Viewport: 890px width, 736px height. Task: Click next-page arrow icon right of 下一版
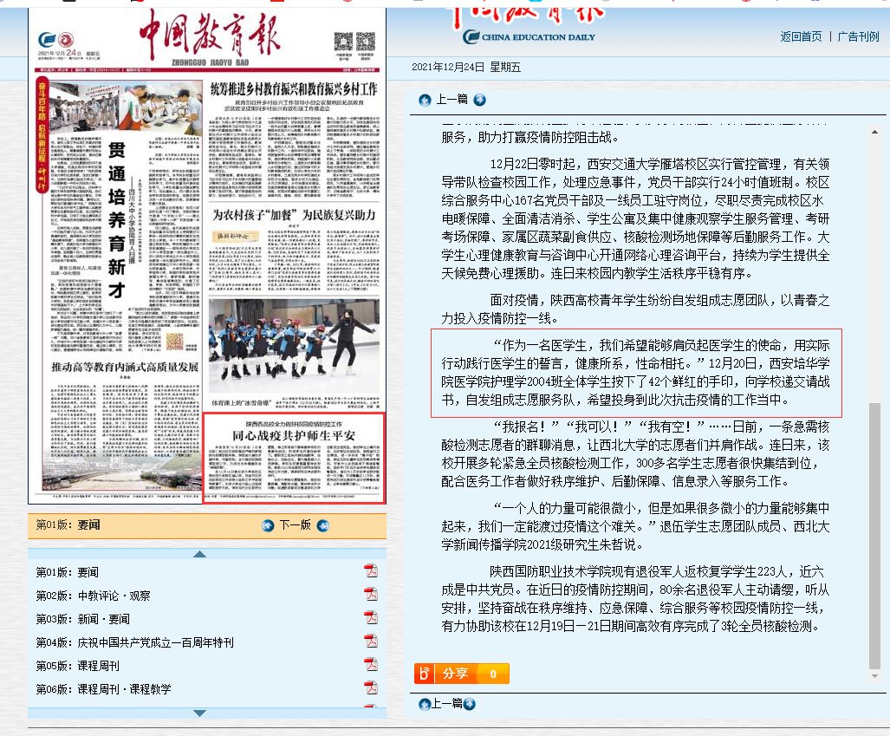pos(323,525)
